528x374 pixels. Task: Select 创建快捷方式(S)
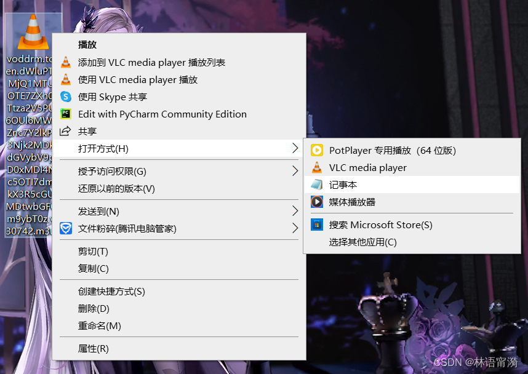pyautogui.click(x=180, y=292)
